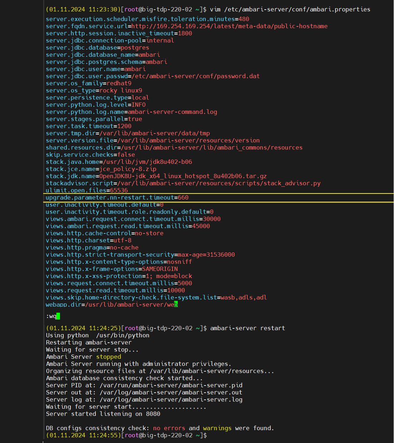Click the final empty shell prompt line
Image resolution: width=394 pixels, height=443 pixels.
[x=126, y=436]
